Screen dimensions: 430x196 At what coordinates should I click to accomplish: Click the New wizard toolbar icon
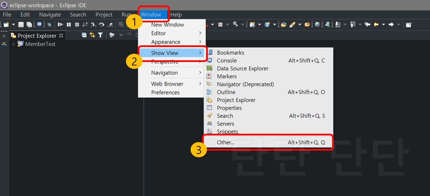(x=6, y=24)
